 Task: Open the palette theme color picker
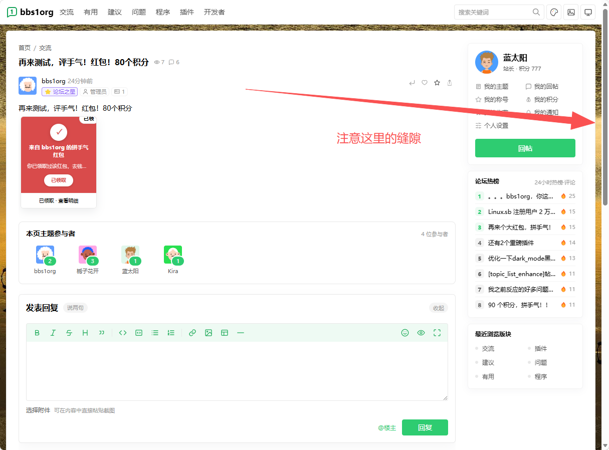click(x=554, y=12)
